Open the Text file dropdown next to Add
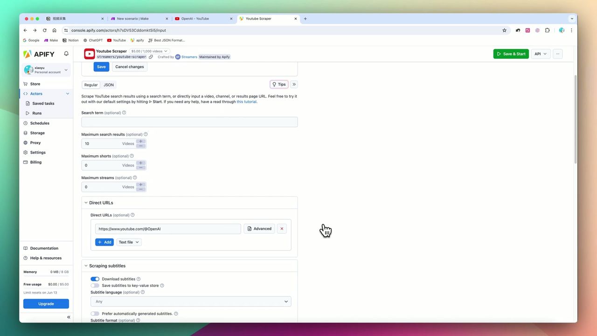Viewport: 597px width, 336px height. click(129, 242)
